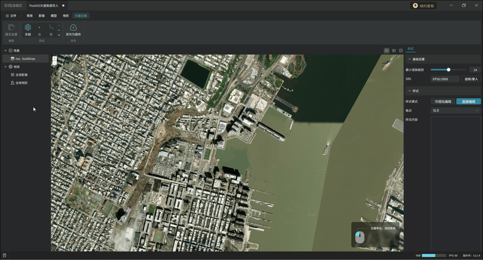
Task: Open the 文件 menu
Action: click(11, 16)
